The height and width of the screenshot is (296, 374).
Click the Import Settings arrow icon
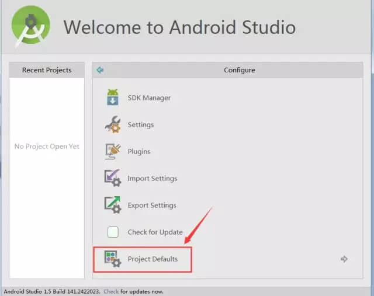pos(113,178)
